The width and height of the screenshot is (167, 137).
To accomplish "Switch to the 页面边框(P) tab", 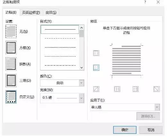I will click(31, 13).
